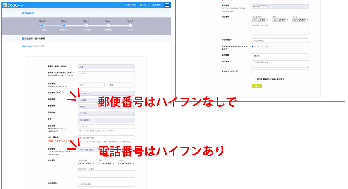Open the 都道府県 dropdown showing 東京都
Viewport: 348px width, 189px height.
106,107
